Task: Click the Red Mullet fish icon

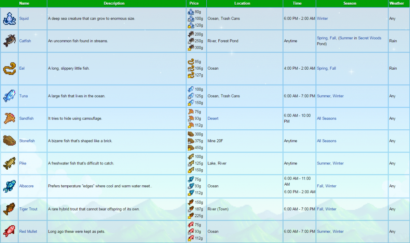Action: click(x=9, y=231)
